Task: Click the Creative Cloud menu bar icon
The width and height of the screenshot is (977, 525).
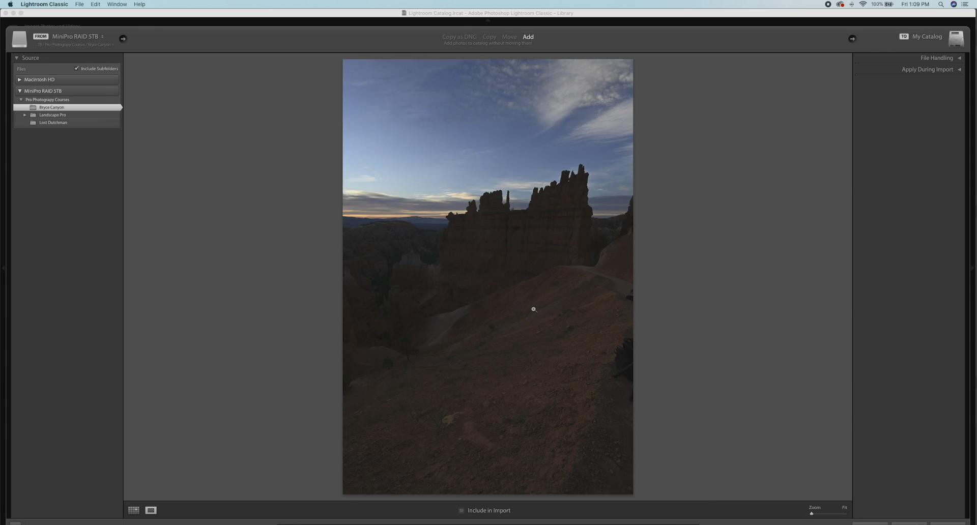Action: 840,4
